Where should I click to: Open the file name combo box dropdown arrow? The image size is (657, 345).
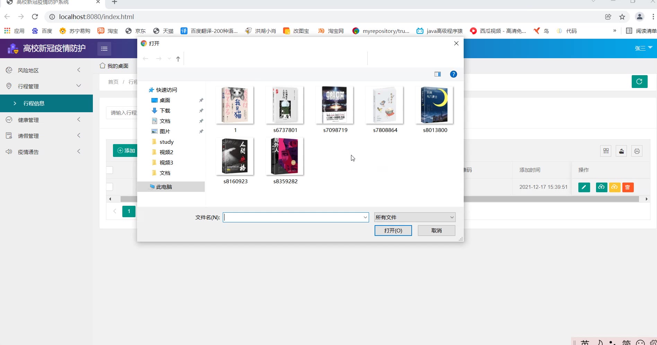tap(365, 218)
